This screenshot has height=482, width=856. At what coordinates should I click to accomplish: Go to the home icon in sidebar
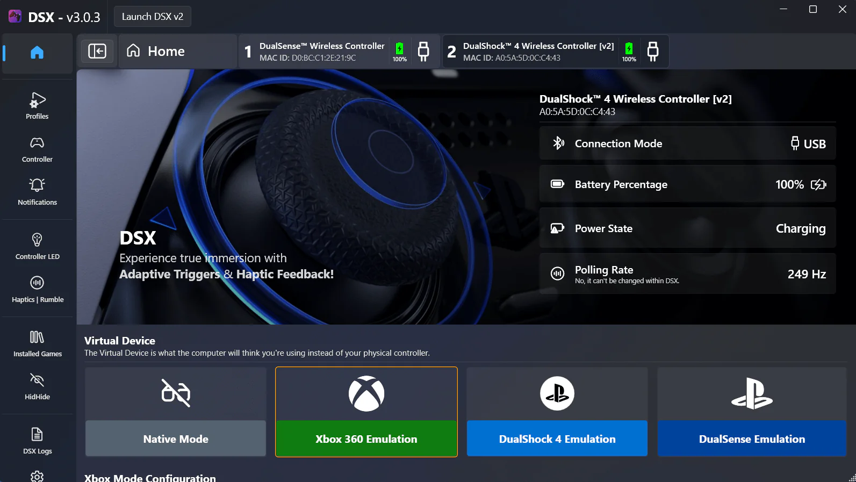[x=37, y=53]
